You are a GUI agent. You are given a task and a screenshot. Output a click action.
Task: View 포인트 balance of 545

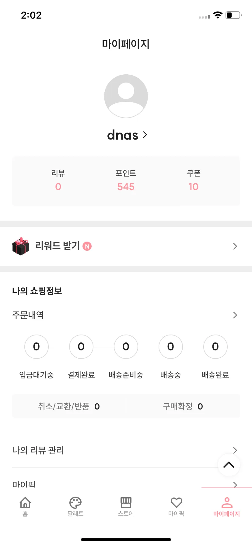click(126, 187)
